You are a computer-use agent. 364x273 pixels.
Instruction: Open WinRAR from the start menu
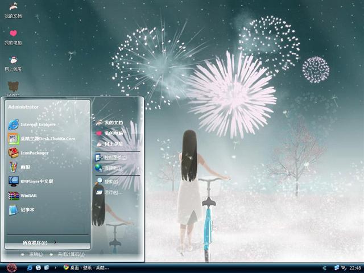click(x=23, y=196)
